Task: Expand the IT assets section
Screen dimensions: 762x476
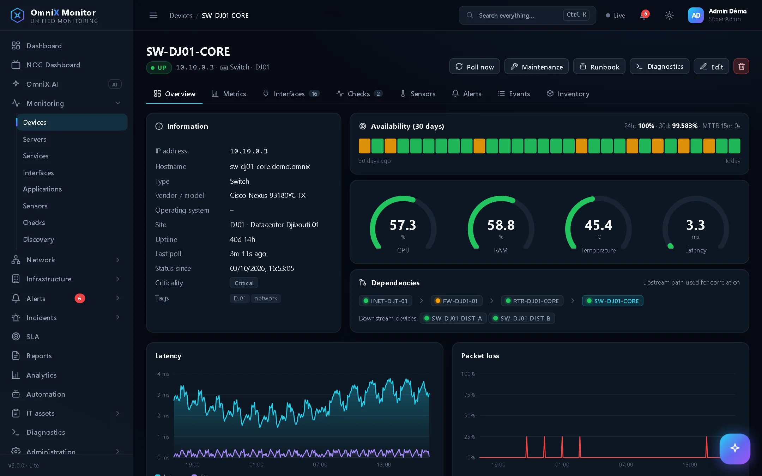Action: [66, 413]
